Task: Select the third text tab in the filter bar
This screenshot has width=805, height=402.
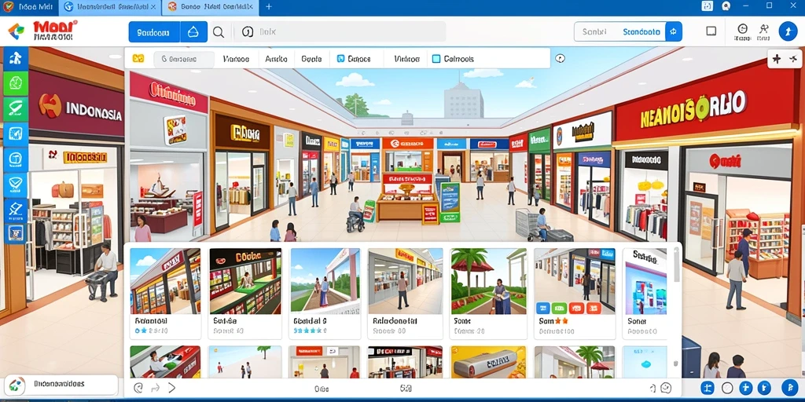Action: pos(311,59)
